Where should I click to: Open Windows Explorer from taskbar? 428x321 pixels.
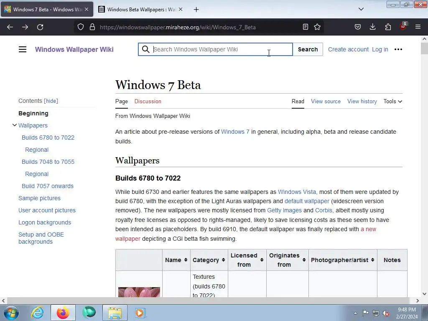(x=115, y=313)
